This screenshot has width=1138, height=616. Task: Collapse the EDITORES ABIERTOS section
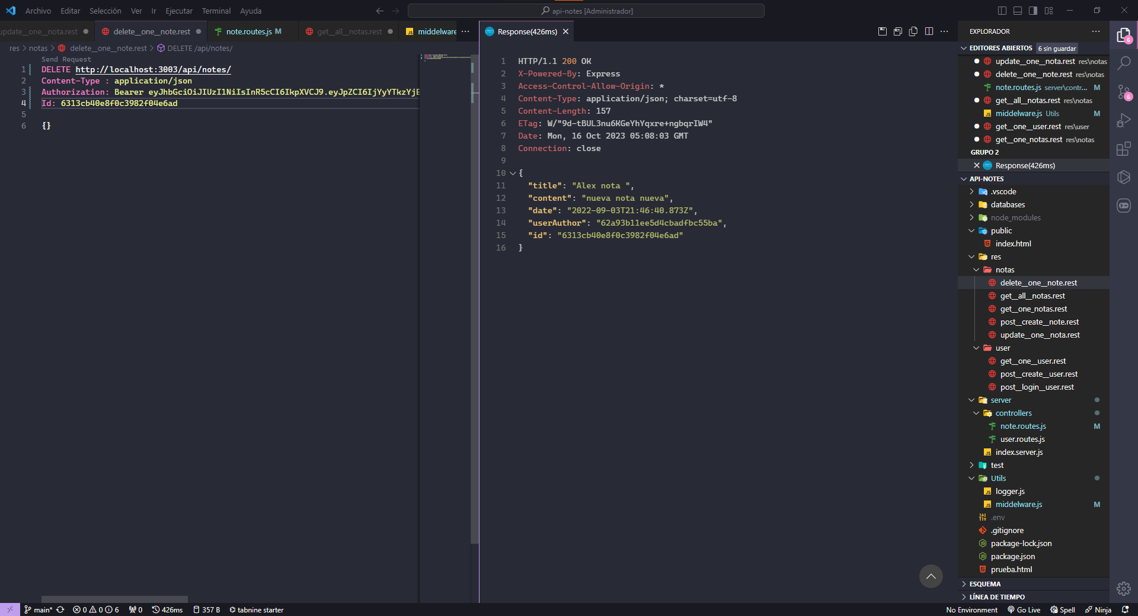point(964,48)
